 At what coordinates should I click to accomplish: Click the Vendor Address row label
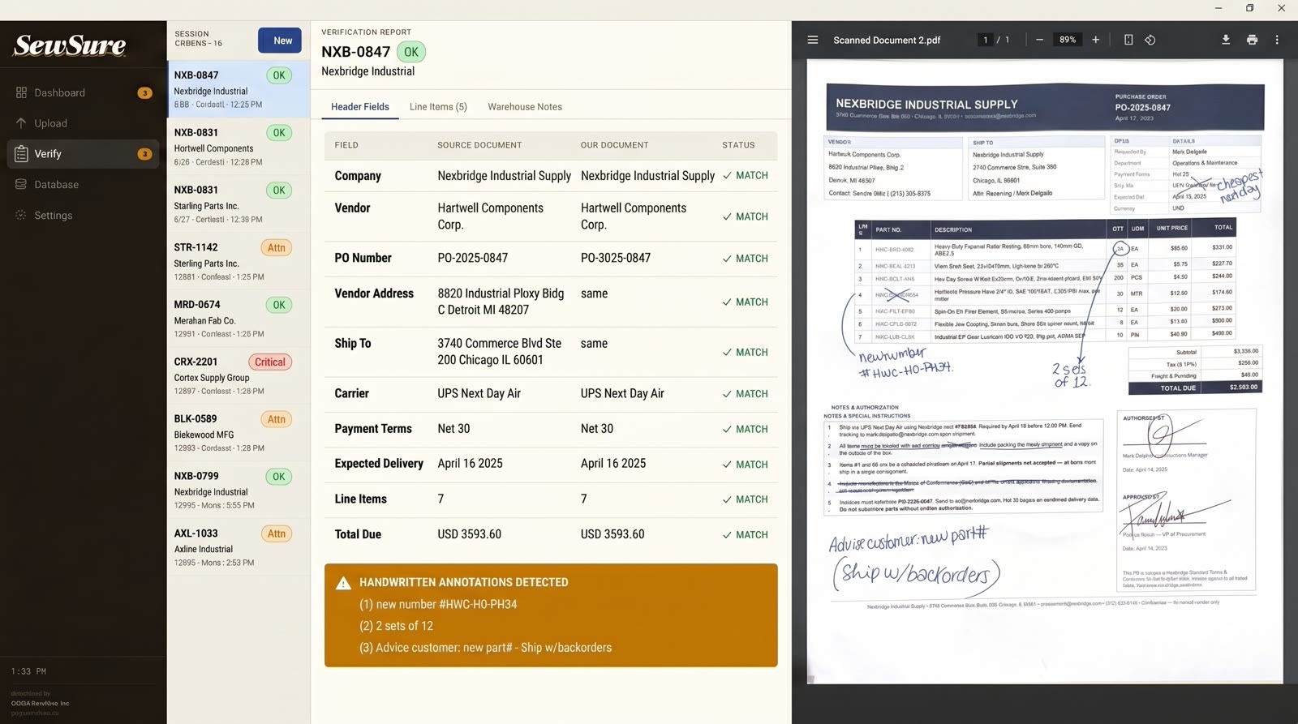click(x=374, y=293)
